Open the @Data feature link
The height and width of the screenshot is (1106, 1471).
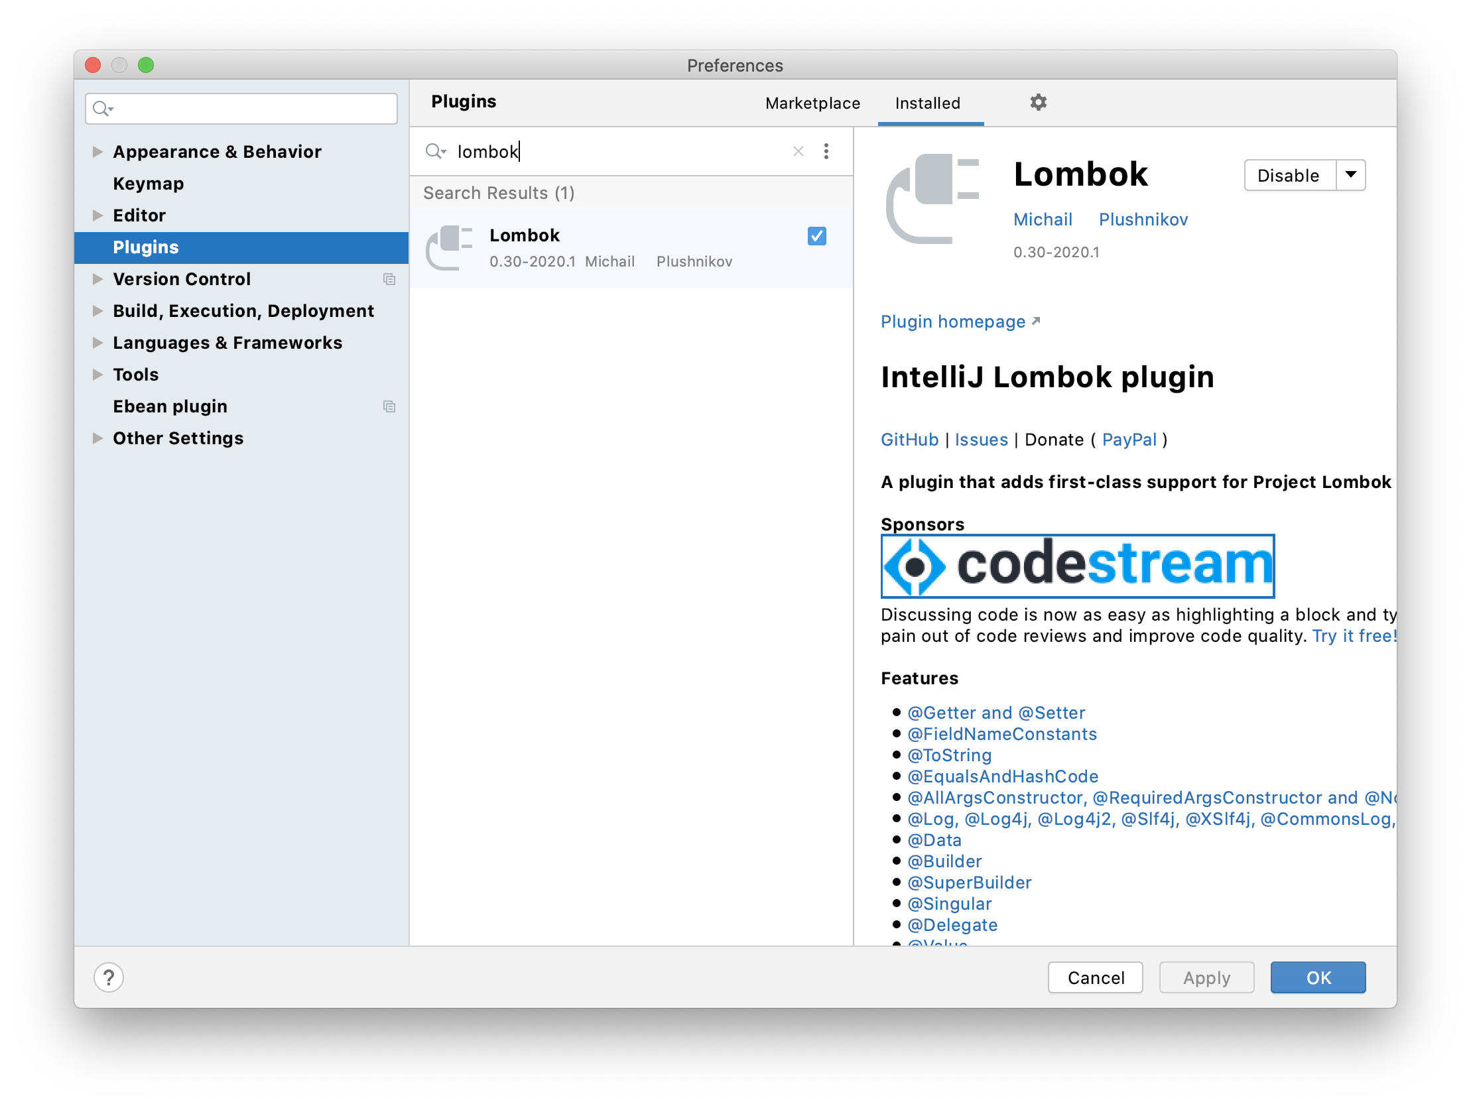tap(934, 840)
